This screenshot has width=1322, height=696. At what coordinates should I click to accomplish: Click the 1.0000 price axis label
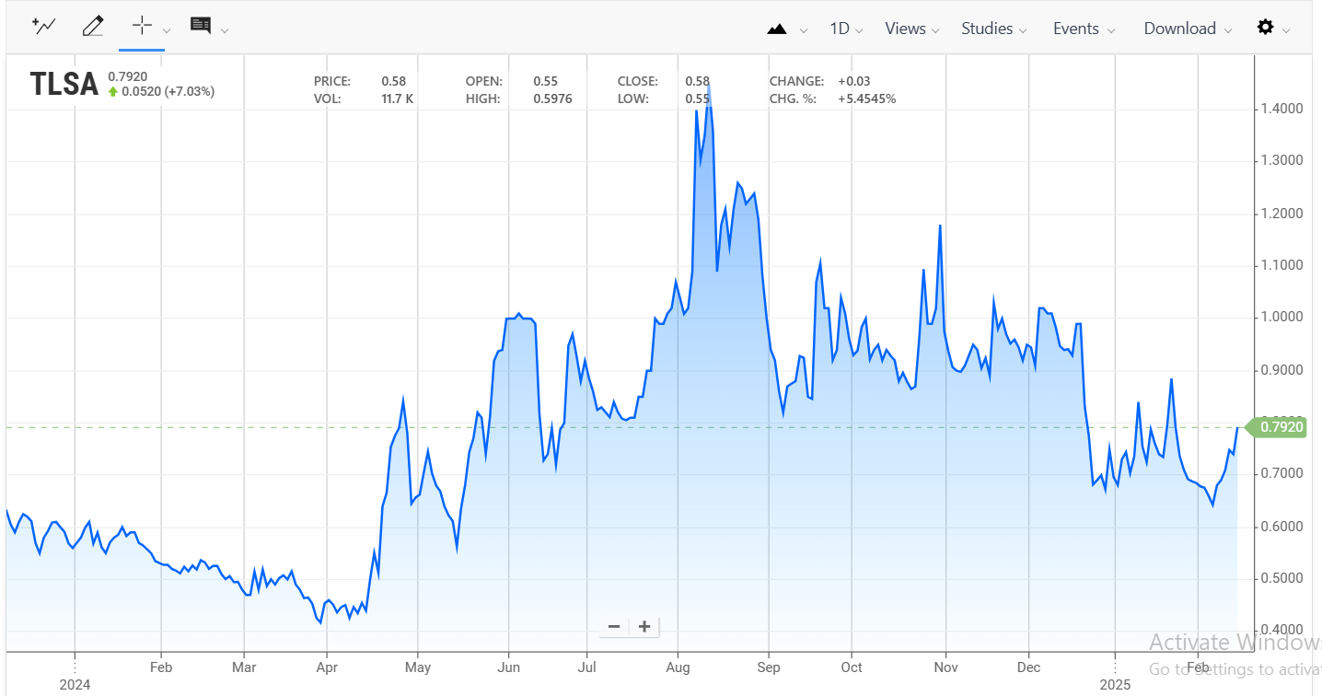(1280, 318)
